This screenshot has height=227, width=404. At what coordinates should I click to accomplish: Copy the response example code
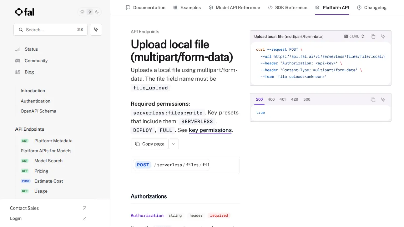pos(373,100)
